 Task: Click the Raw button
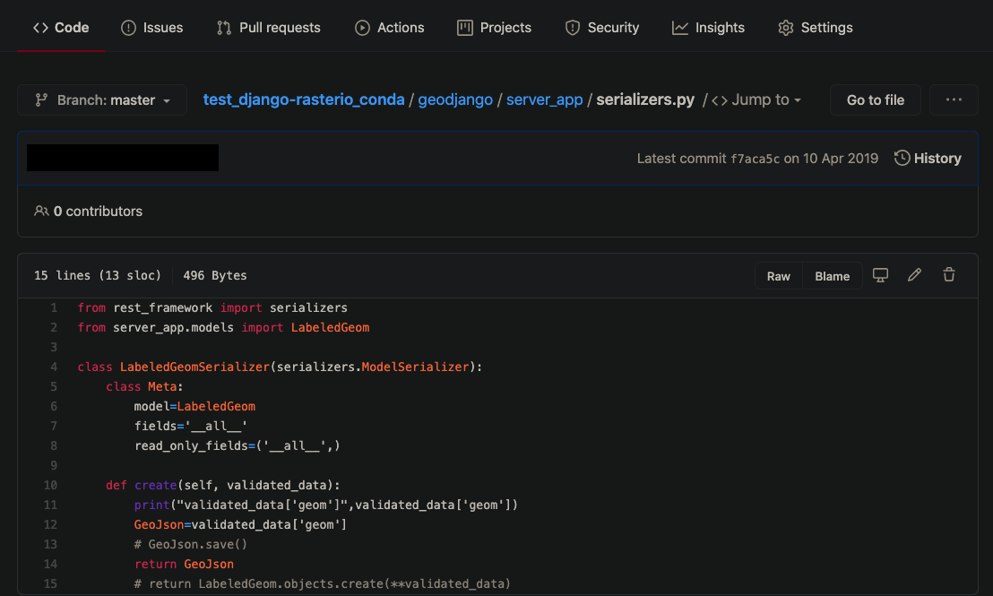[x=779, y=276]
